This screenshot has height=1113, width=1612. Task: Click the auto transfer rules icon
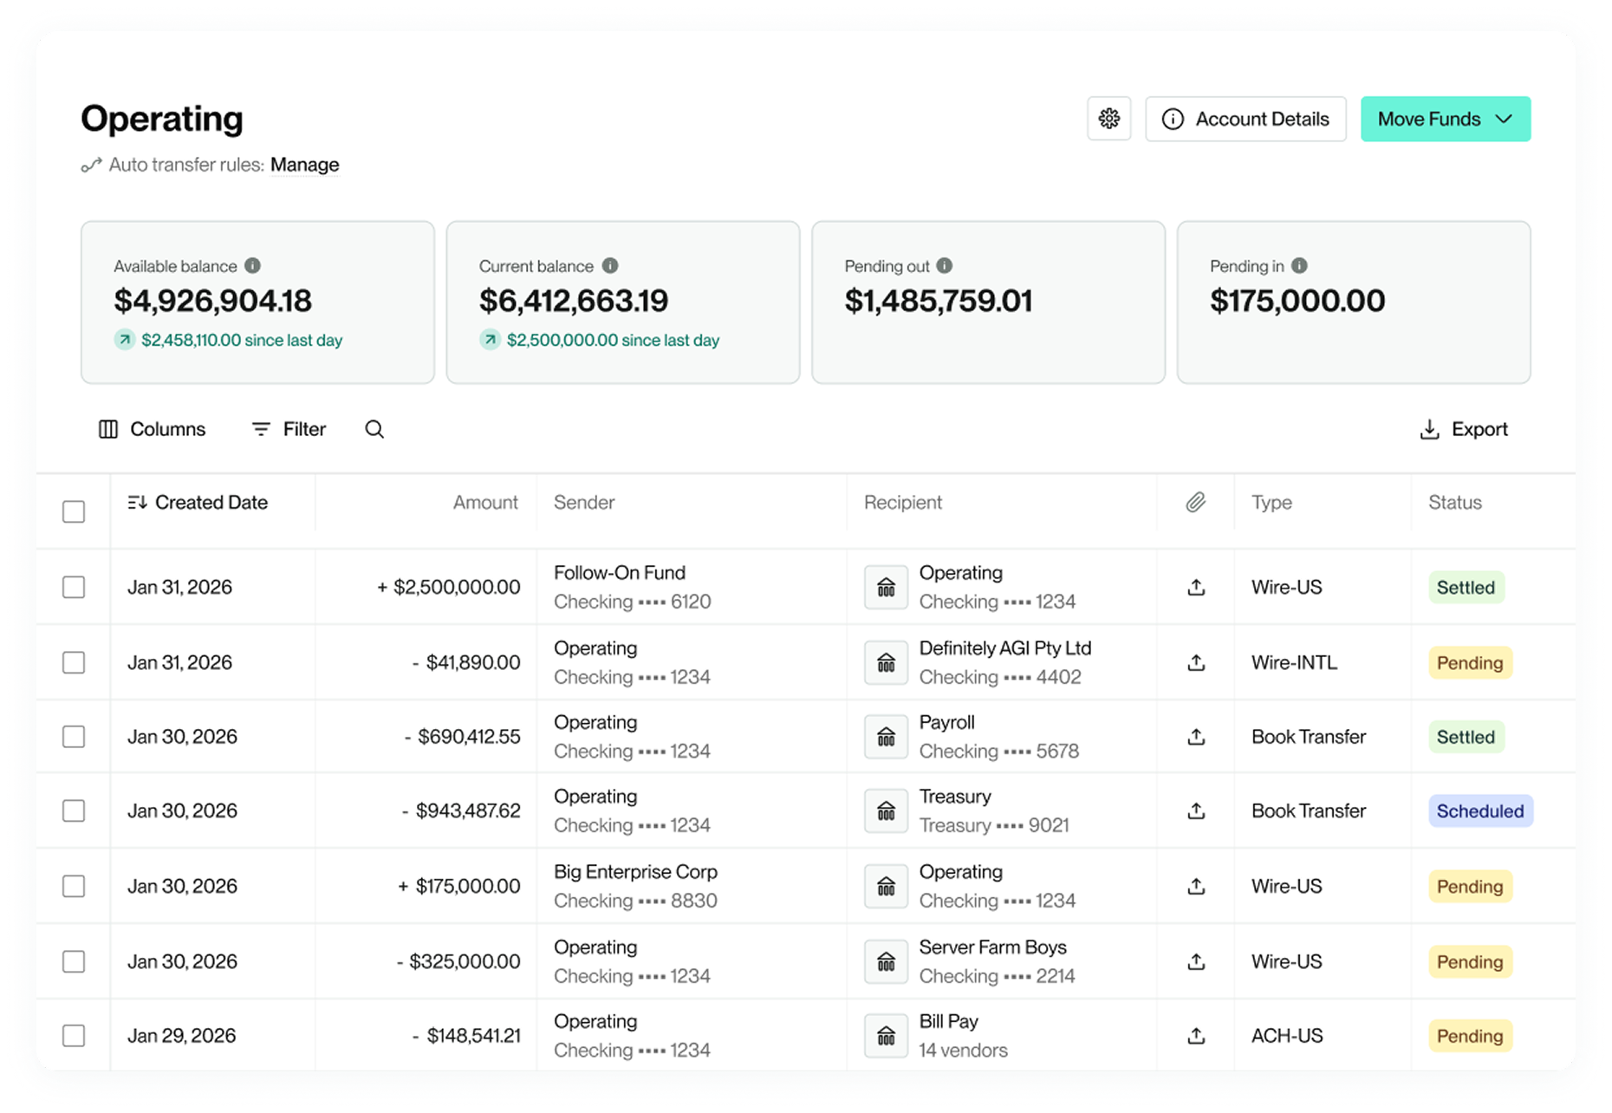[x=91, y=165]
